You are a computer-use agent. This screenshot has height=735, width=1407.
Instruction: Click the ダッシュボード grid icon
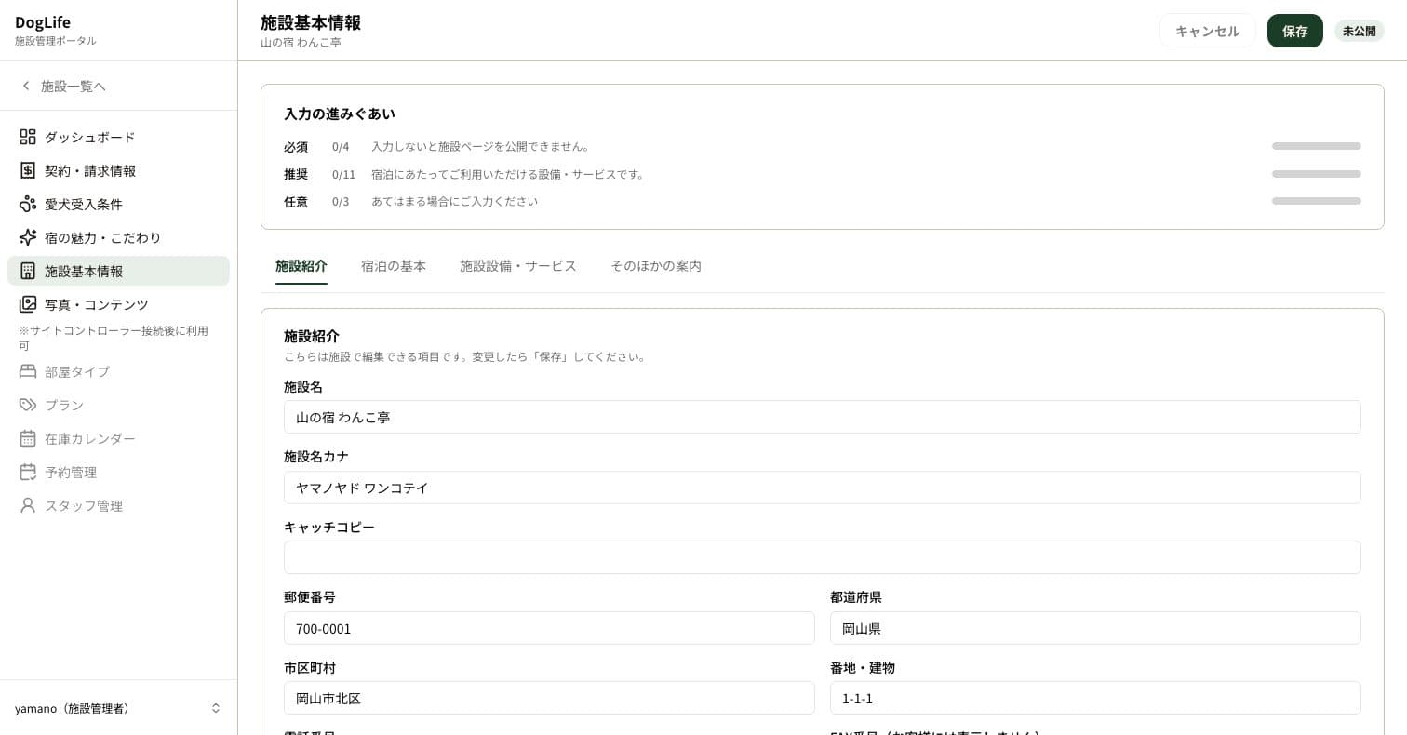point(28,137)
